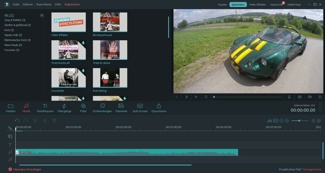Download the Train tracks alt song

[83, 43]
